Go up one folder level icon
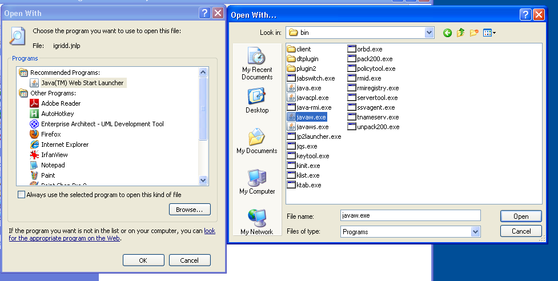Viewport: 558px width, 281px height. point(460,33)
